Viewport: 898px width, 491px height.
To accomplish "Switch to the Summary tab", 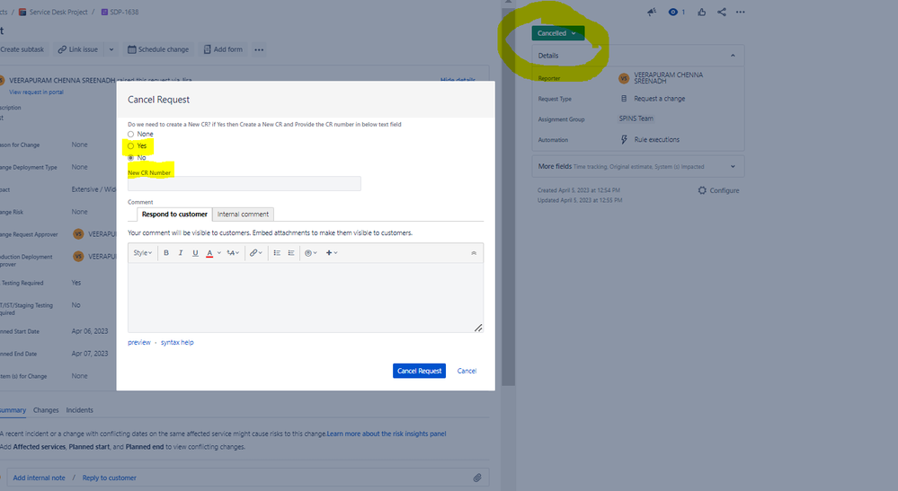I will pos(13,410).
